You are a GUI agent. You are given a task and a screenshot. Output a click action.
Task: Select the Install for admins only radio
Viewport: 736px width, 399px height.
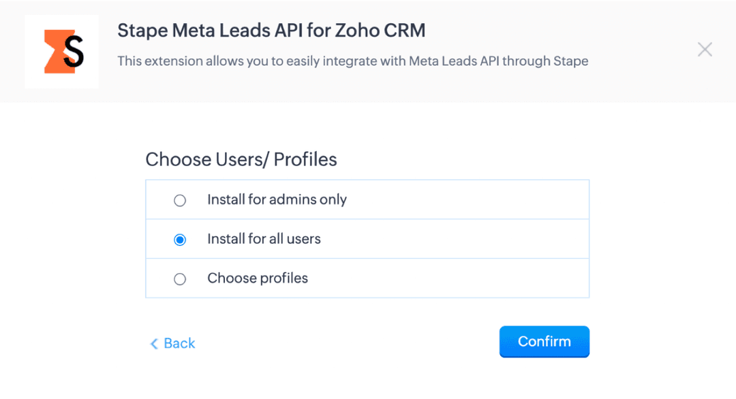pyautogui.click(x=180, y=199)
